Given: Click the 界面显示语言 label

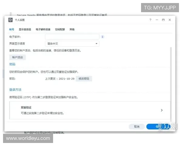Looking at the screenshot, I should coord(17,44).
